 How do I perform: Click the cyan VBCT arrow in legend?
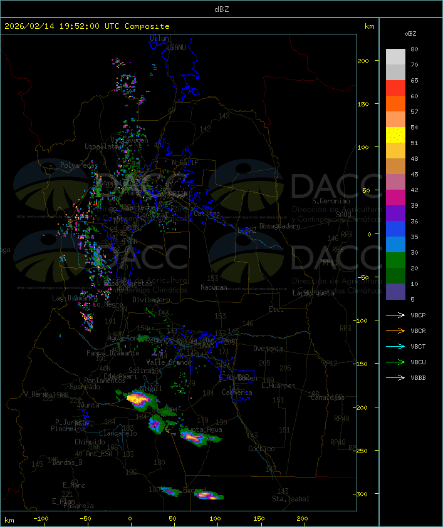tap(395, 346)
